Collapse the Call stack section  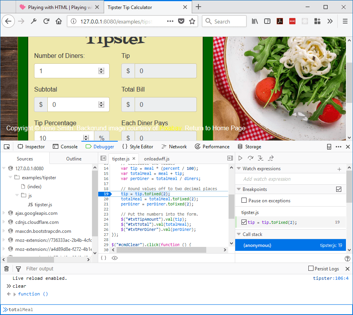[238, 234]
